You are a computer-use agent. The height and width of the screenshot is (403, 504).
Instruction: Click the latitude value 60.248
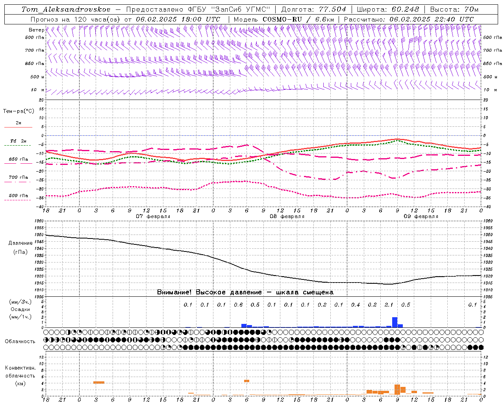point(404,9)
